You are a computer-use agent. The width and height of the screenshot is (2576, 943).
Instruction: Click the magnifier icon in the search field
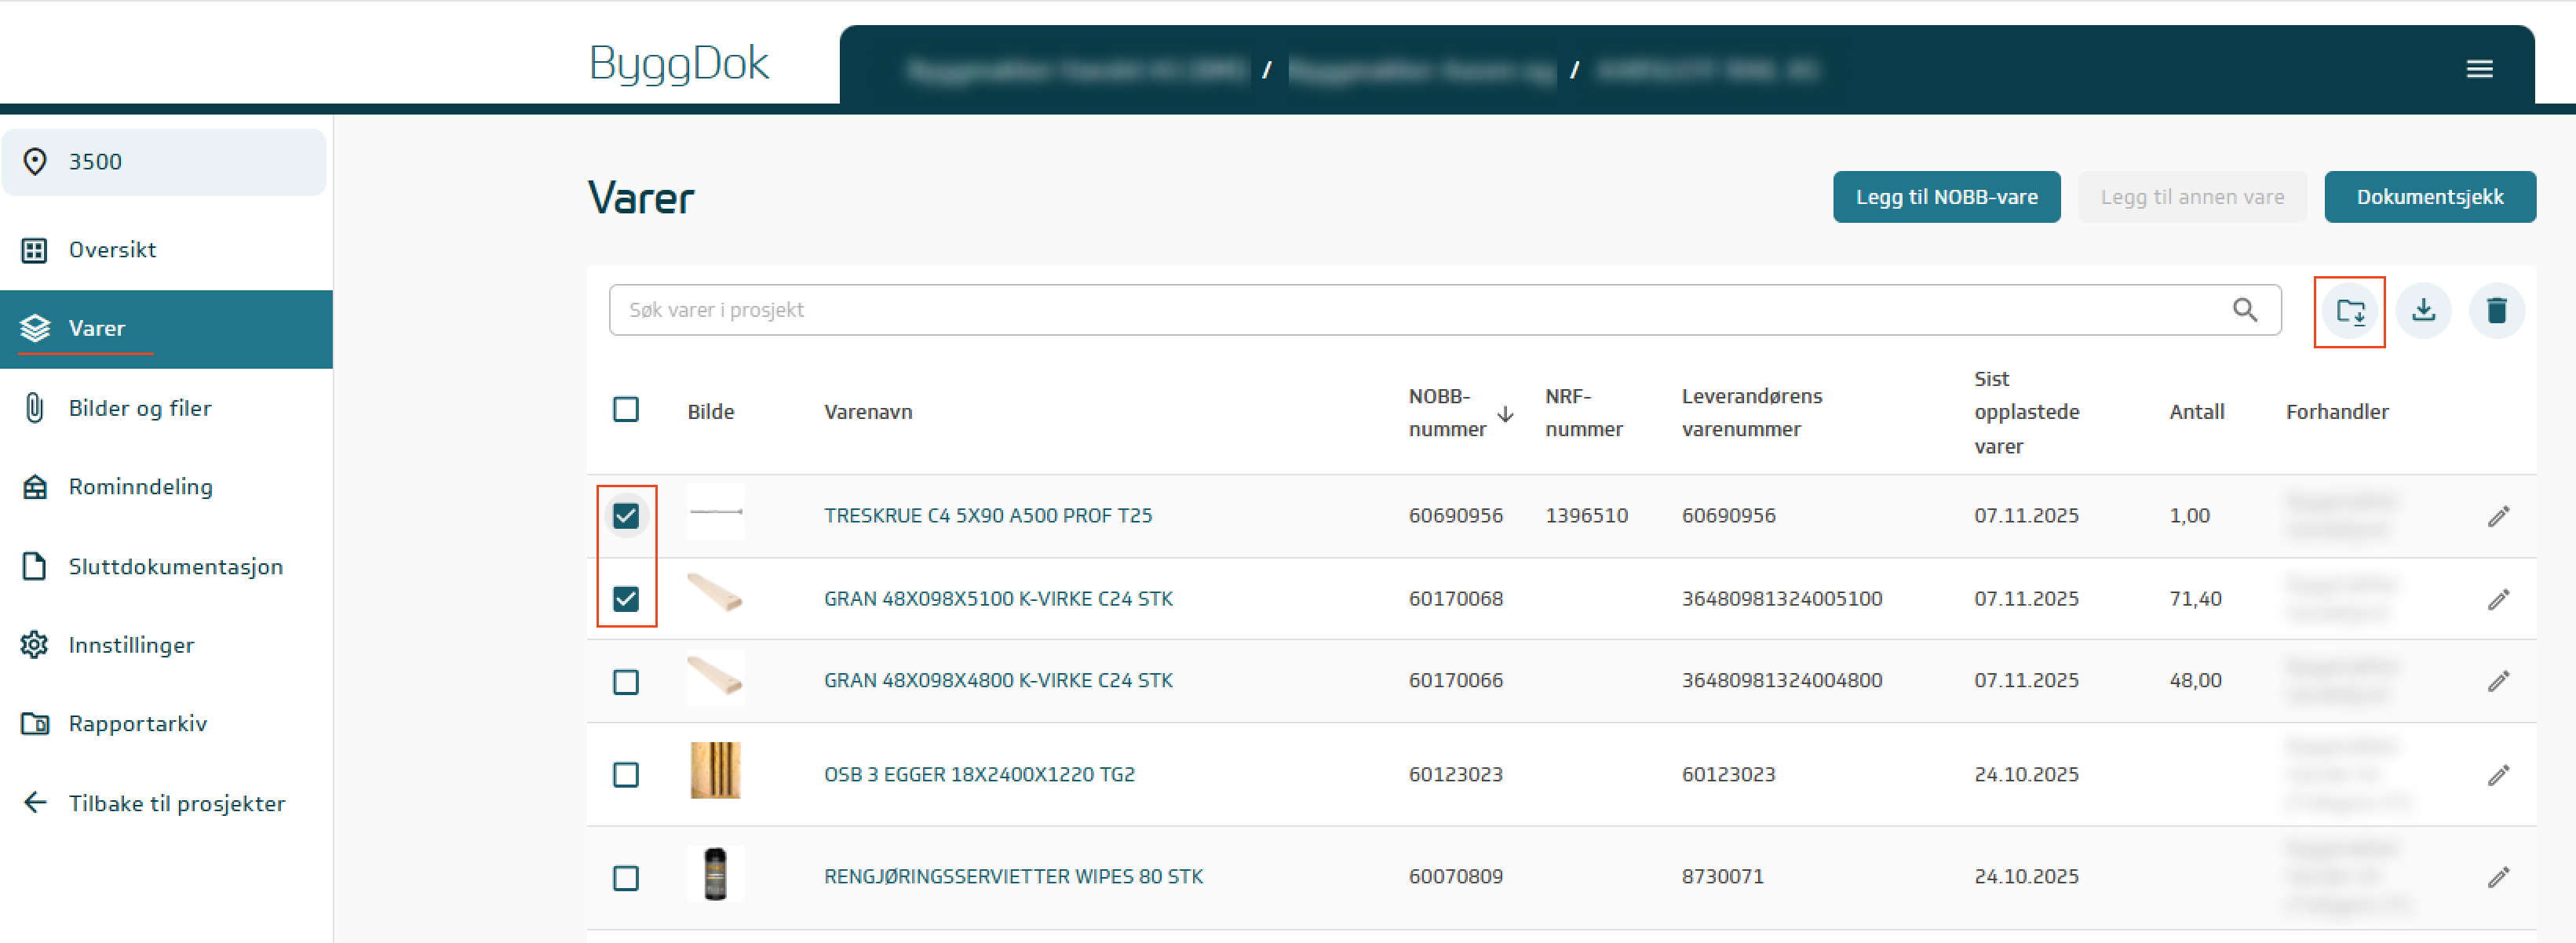click(x=2244, y=310)
